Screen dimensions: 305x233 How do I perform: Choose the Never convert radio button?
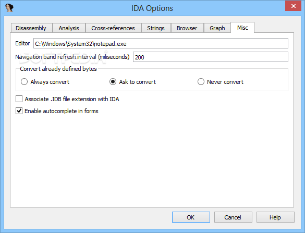click(x=201, y=82)
